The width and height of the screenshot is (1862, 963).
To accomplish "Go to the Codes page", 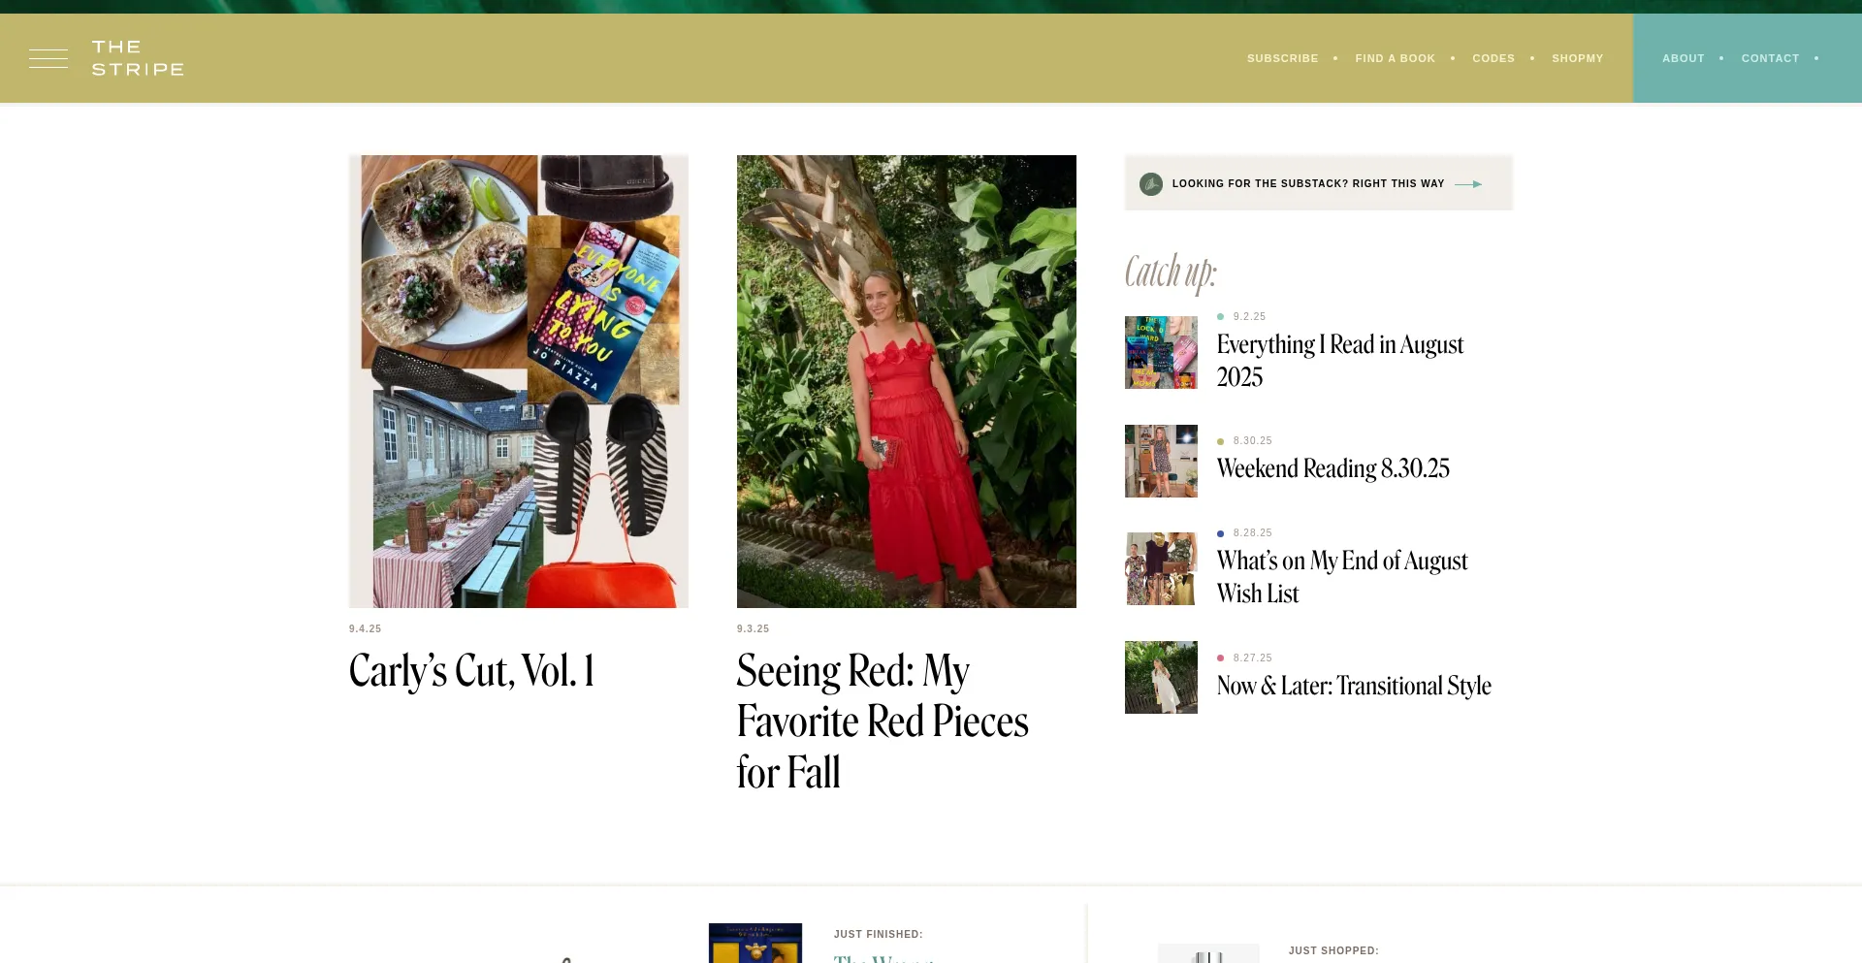I will click(1493, 58).
